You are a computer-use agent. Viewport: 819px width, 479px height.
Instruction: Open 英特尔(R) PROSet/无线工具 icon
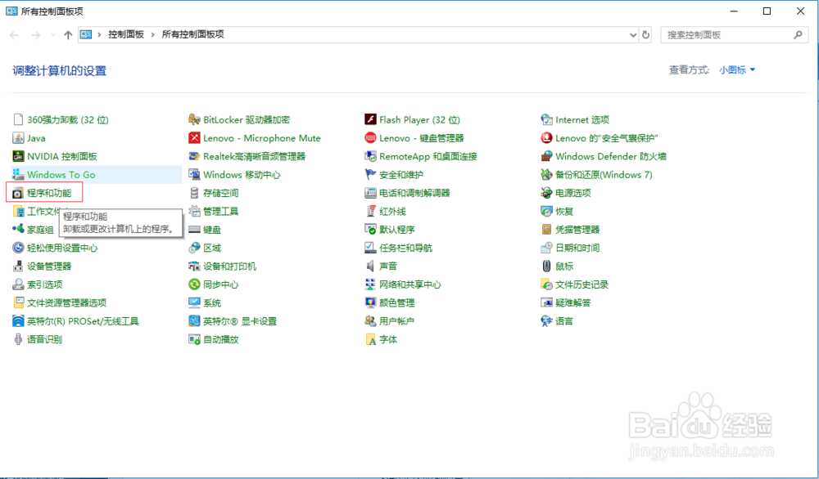point(18,321)
